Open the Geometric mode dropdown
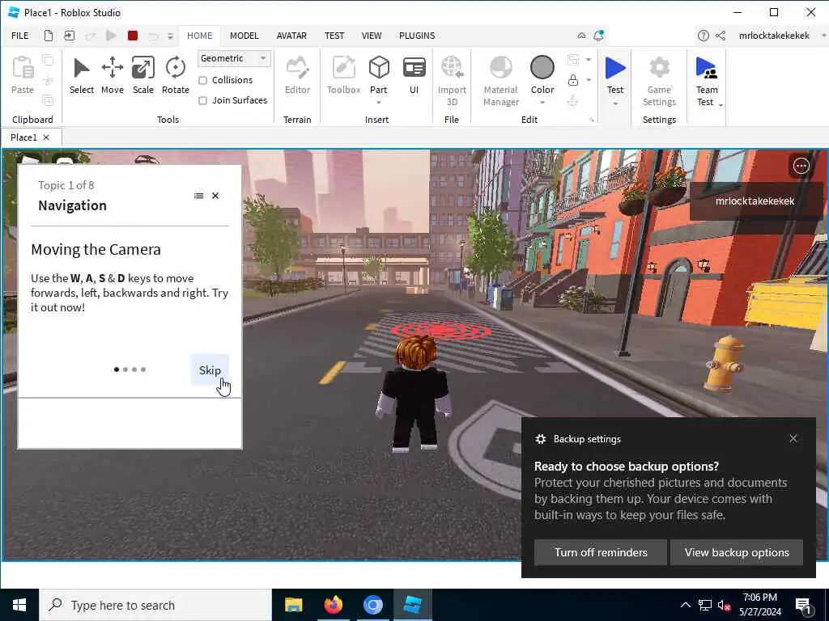829x621 pixels. pyautogui.click(x=234, y=58)
